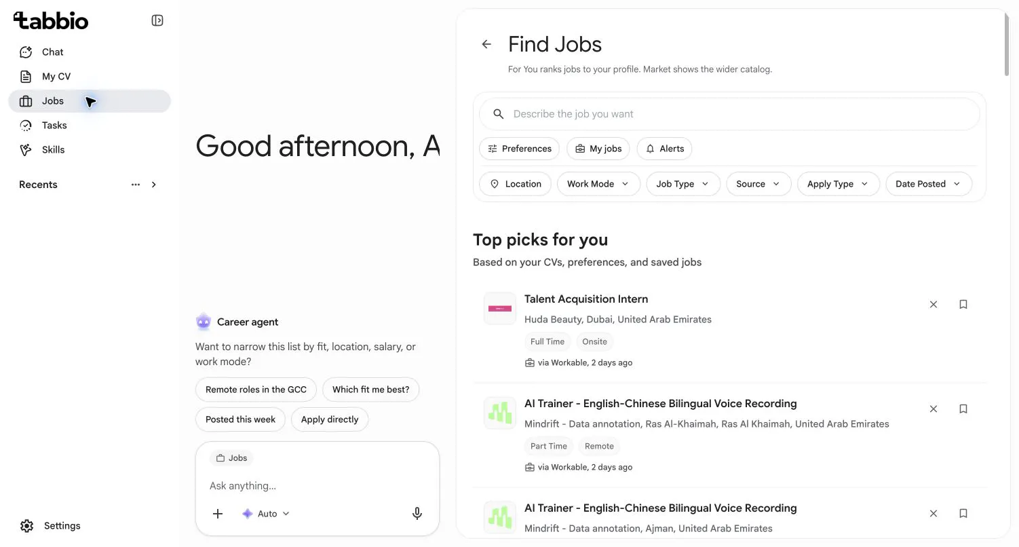This screenshot has width=1019, height=547.
Task: Click the back arrow beside Find Jobs
Action: (486, 44)
